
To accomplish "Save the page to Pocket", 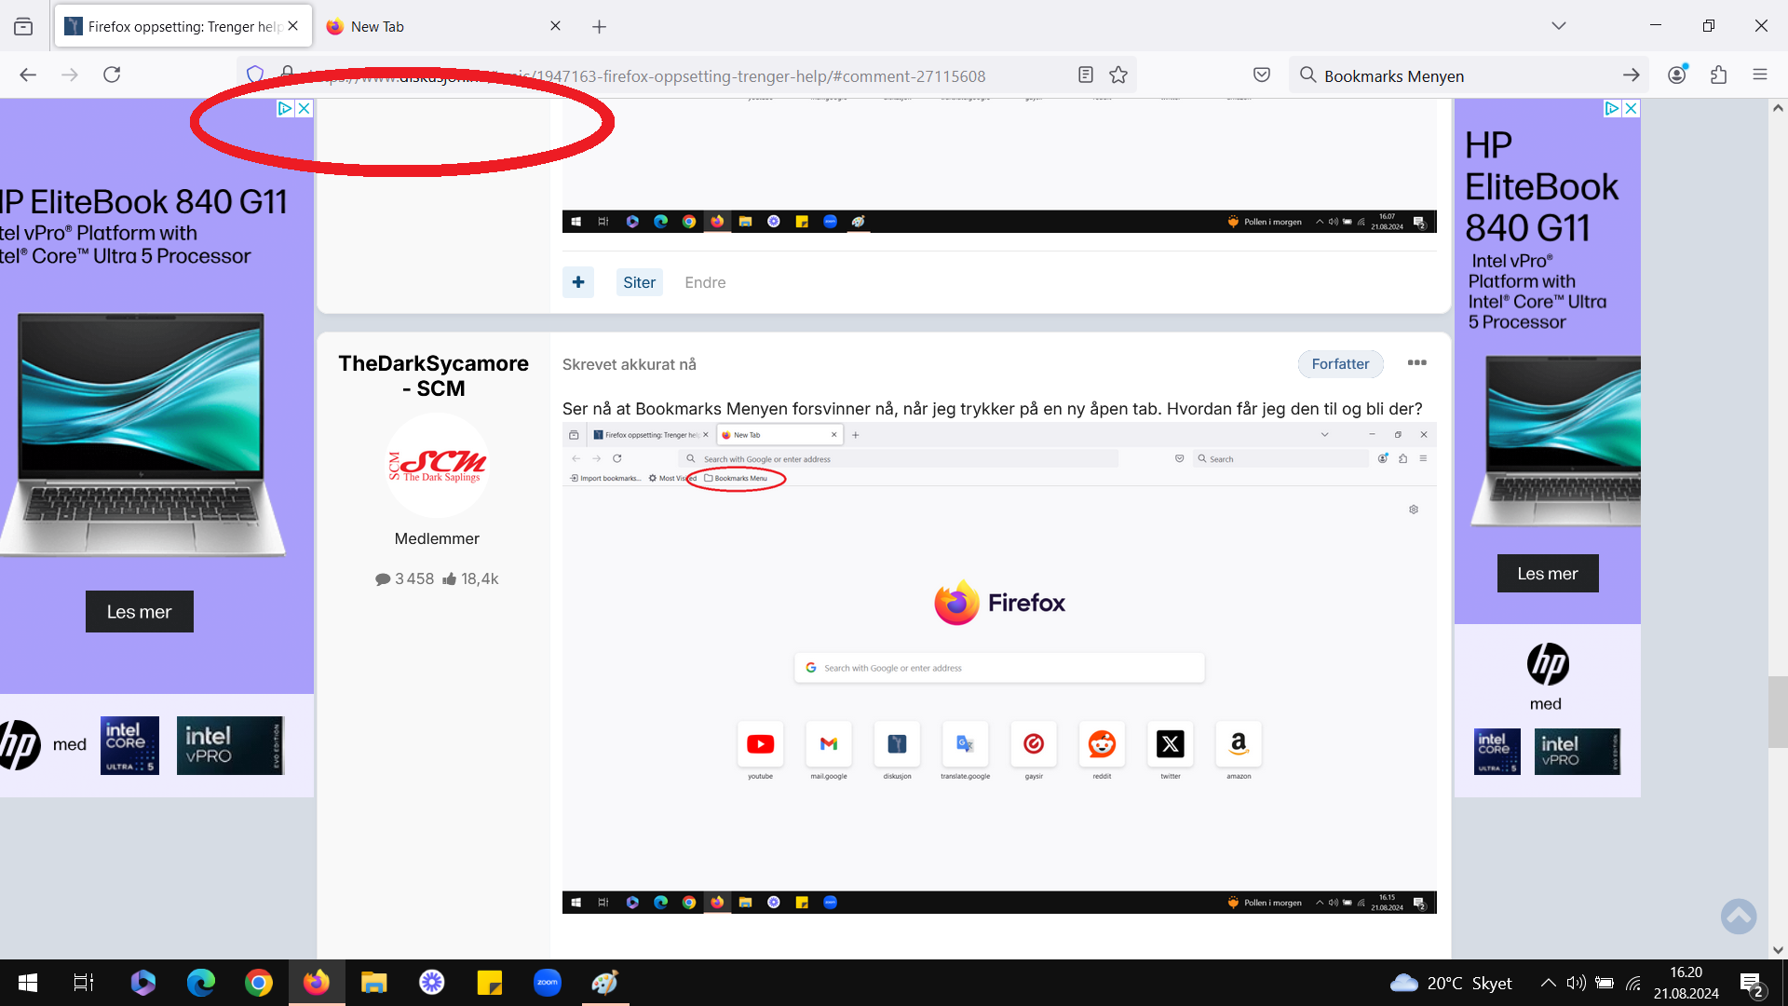I will pyautogui.click(x=1262, y=75).
